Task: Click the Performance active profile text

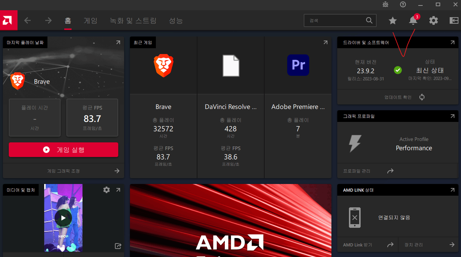Action: (x=414, y=148)
